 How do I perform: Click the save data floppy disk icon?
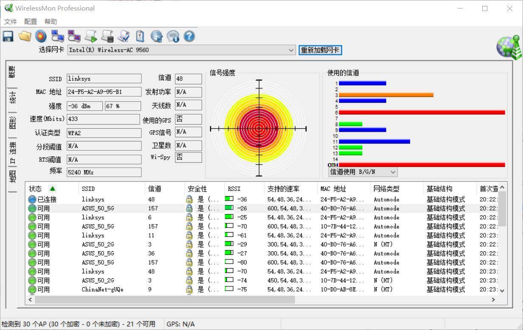click(x=8, y=36)
